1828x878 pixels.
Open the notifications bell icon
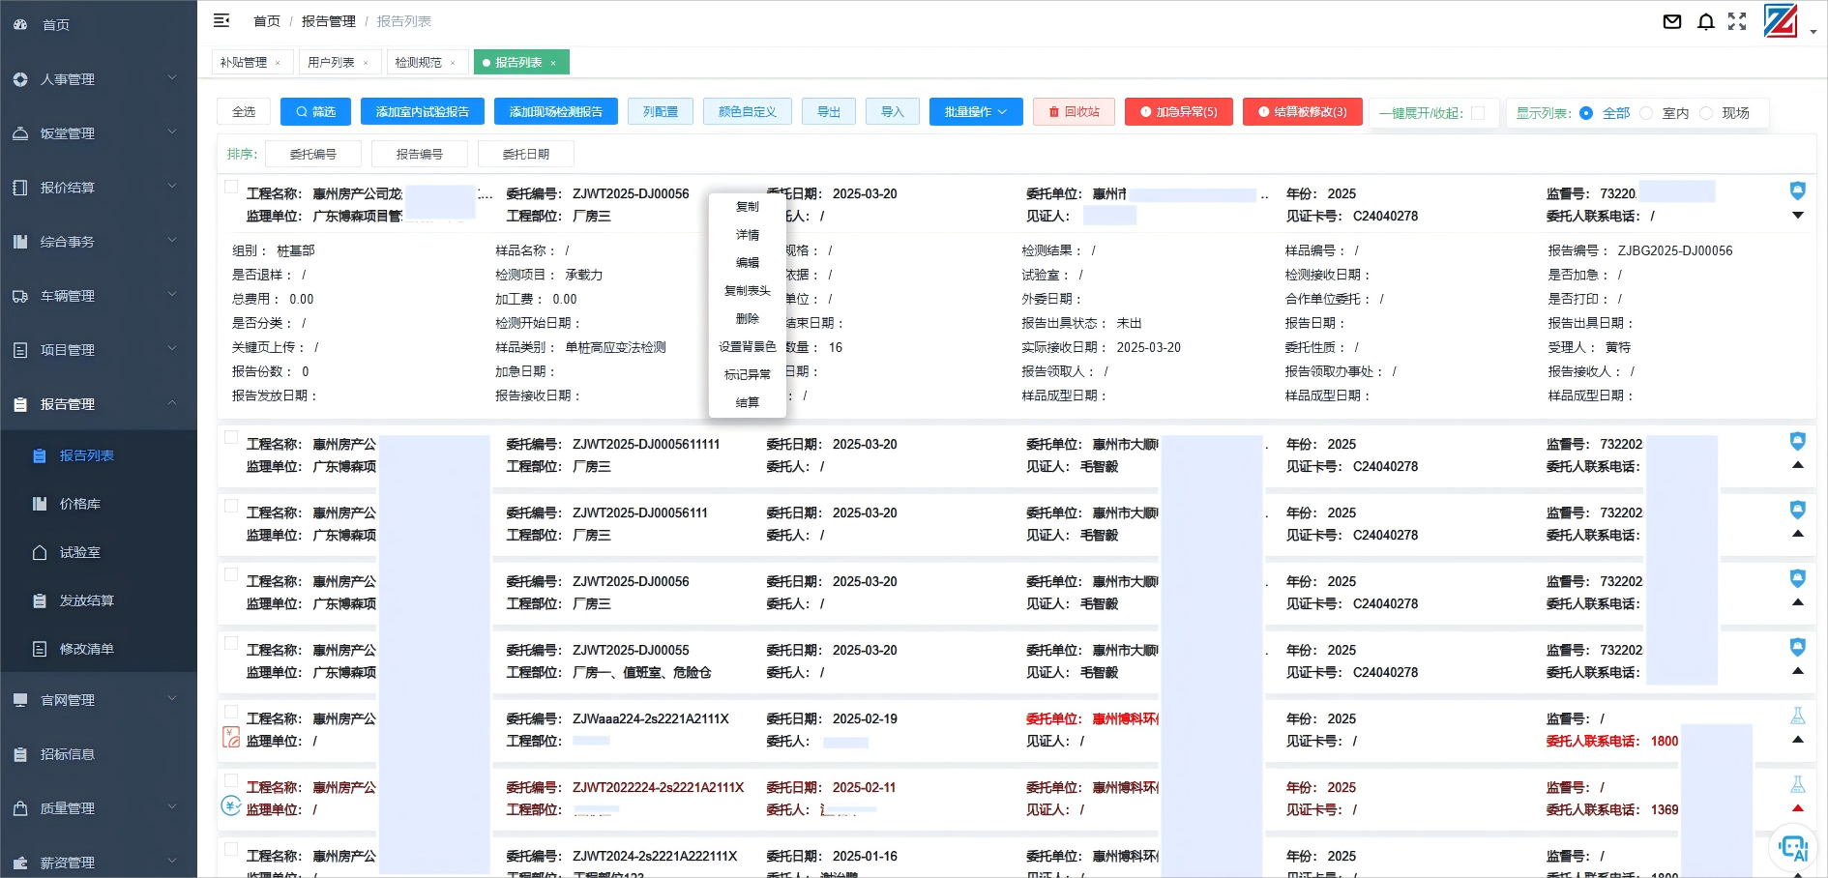(x=1705, y=21)
